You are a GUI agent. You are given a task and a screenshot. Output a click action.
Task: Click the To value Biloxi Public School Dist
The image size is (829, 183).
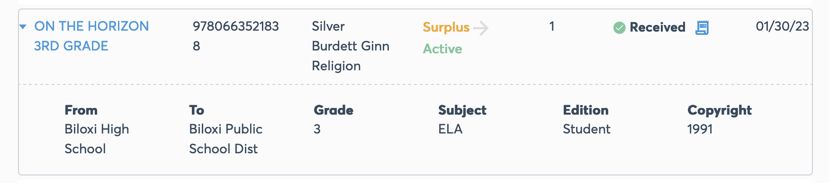click(226, 139)
